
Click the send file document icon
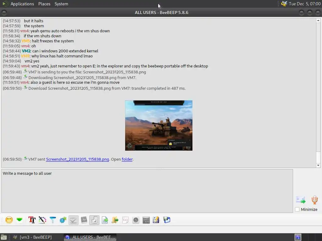click(105, 220)
